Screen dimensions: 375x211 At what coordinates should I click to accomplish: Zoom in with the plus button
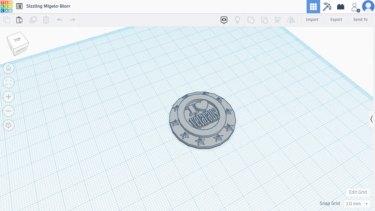click(x=9, y=97)
